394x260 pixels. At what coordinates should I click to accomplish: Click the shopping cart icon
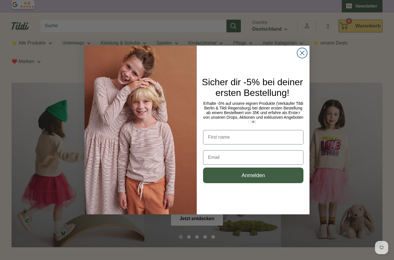coord(344,26)
